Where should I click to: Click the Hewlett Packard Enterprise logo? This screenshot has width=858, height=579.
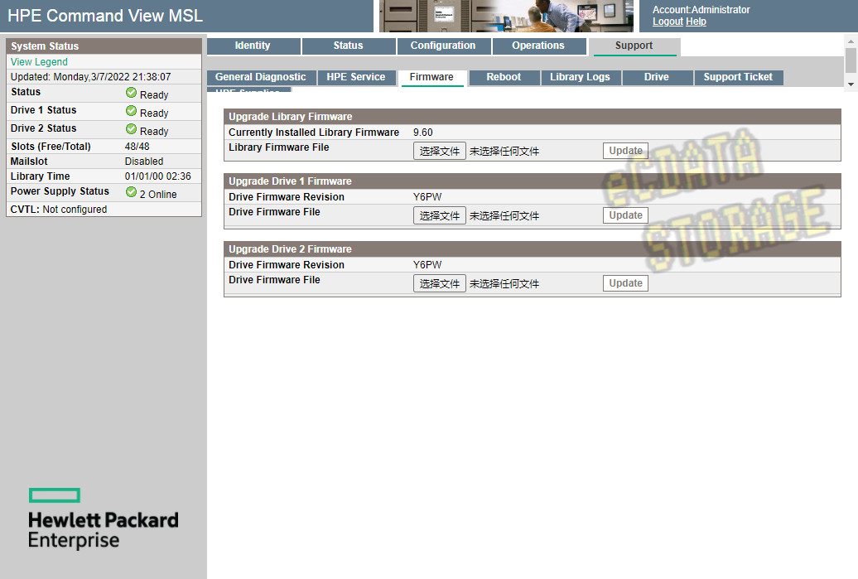(x=104, y=519)
